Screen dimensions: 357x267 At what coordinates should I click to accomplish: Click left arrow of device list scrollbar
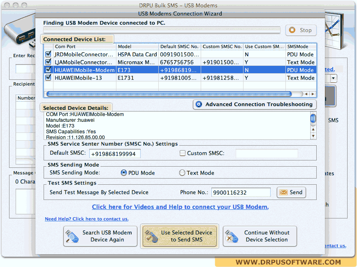tap(306, 94)
